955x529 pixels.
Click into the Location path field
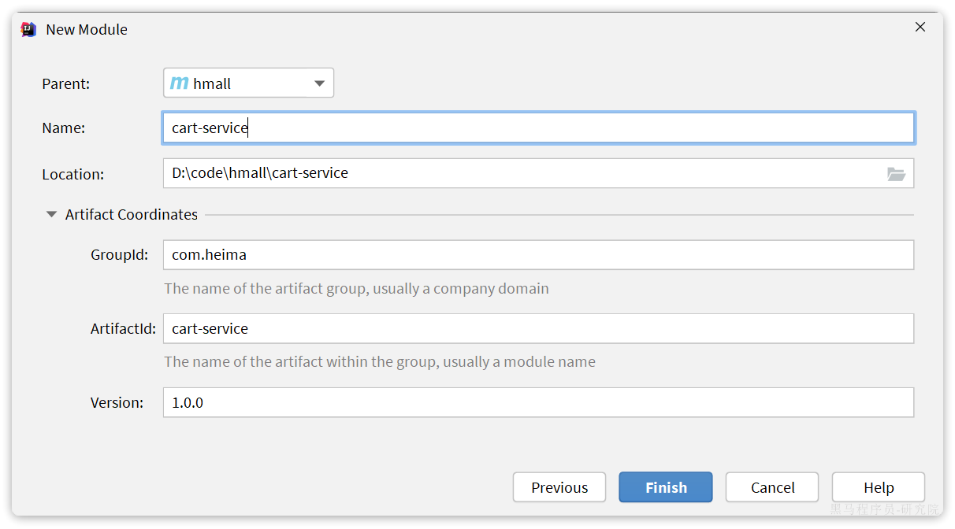(520, 173)
